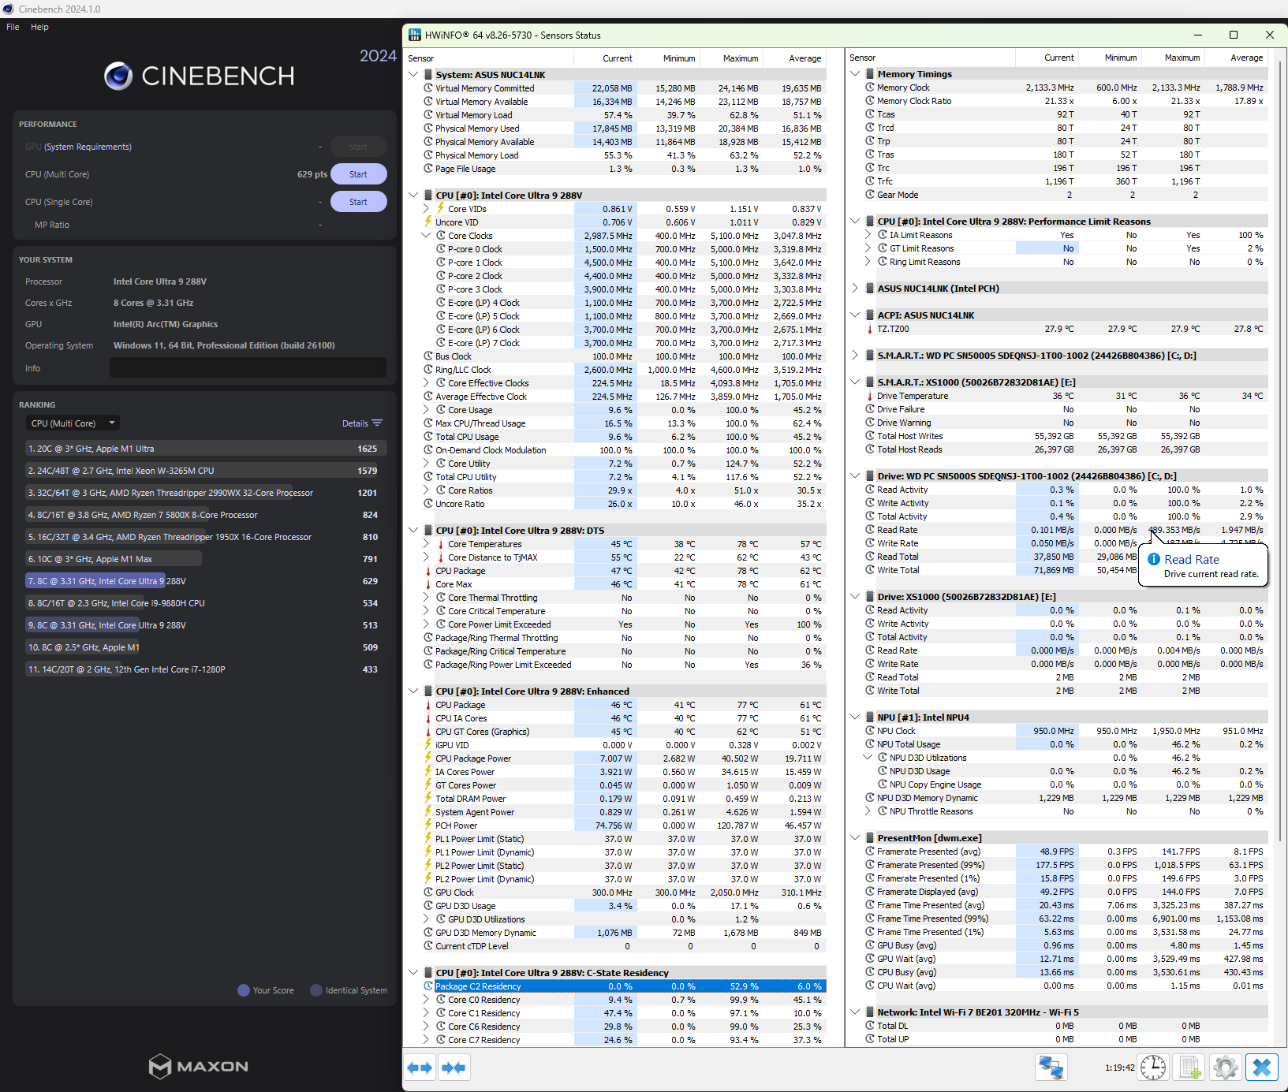This screenshot has height=1092, width=1288.
Task: Click the Cinebench logo icon
Action: coord(118,76)
